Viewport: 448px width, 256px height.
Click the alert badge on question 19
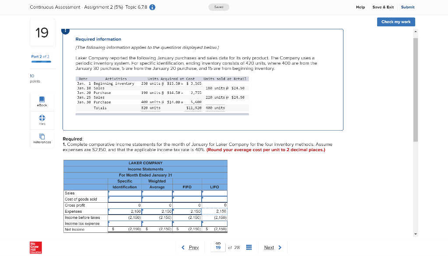coord(65,30)
